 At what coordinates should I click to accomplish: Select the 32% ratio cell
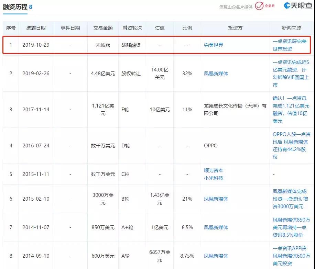(x=187, y=74)
